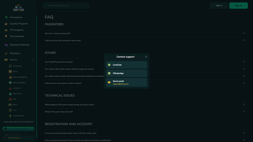Focus the Find games search field
The image size is (253, 142).
(x=66, y=5)
